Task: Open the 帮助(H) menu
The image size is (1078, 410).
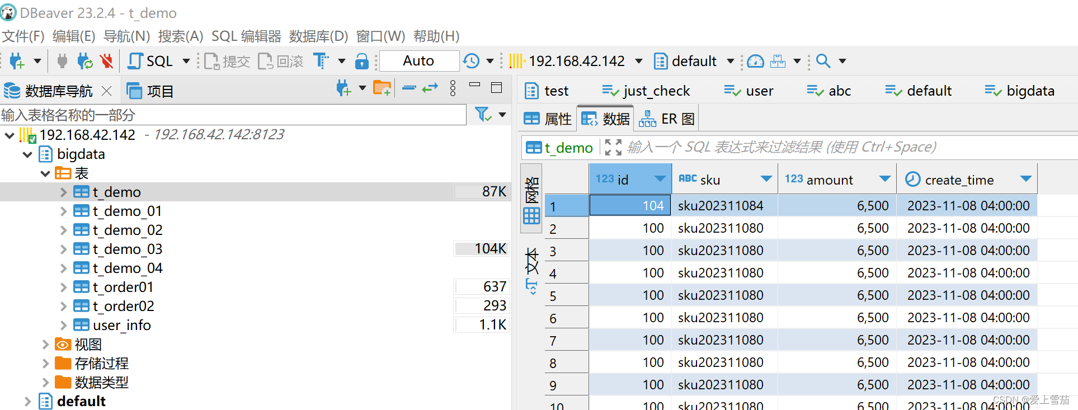Action: pos(436,36)
